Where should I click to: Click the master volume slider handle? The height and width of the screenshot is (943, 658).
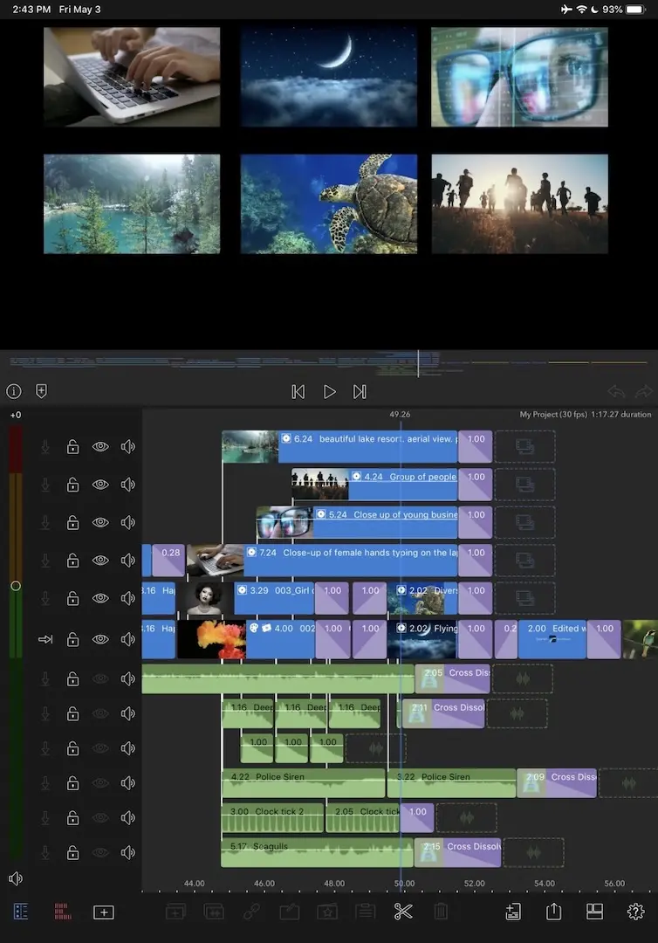(15, 586)
